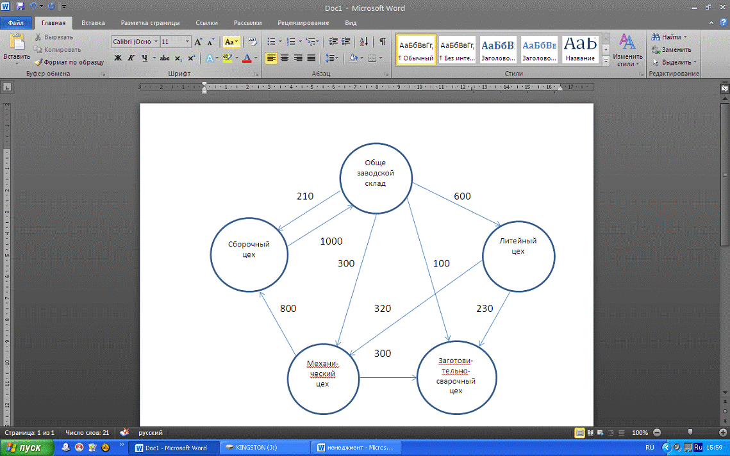Open KINGSTON (J:) window from taskbar
The width and height of the screenshot is (730, 456).
point(265,448)
